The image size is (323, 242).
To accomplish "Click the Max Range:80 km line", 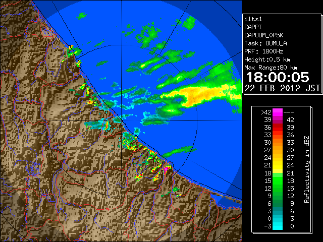I will pos(271,68).
